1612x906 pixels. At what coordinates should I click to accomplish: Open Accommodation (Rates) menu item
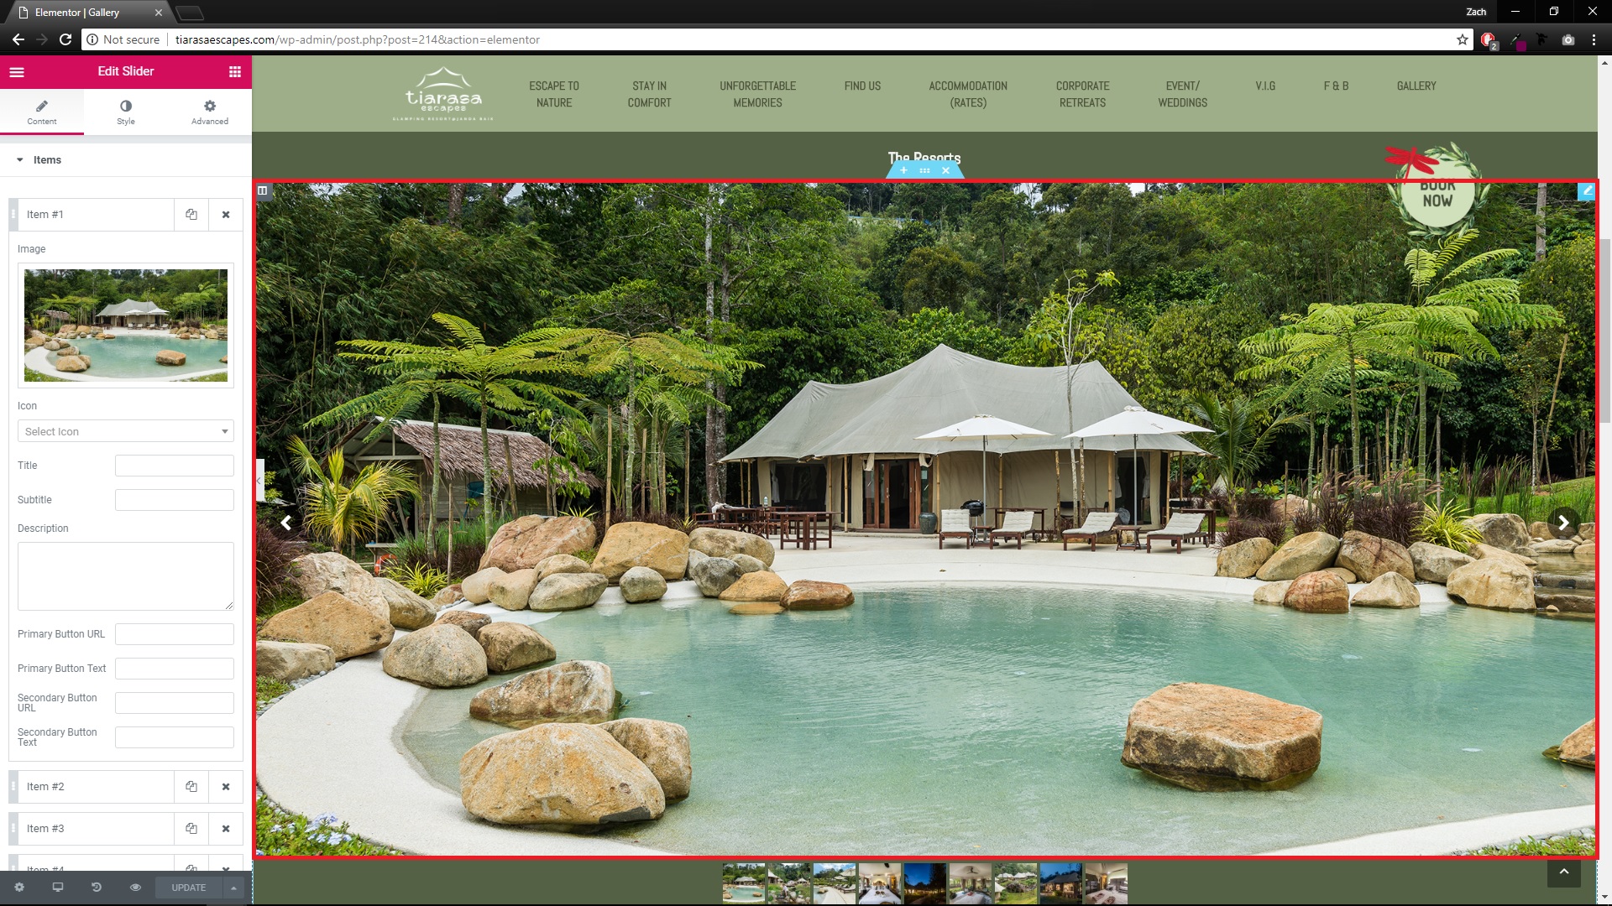pyautogui.click(x=968, y=94)
